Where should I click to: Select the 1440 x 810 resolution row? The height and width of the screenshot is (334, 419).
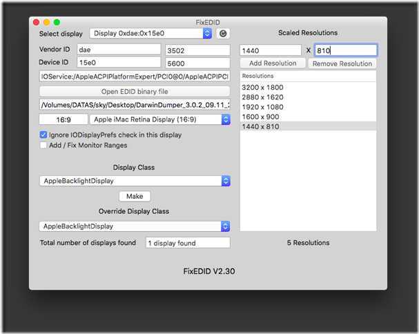(308, 126)
